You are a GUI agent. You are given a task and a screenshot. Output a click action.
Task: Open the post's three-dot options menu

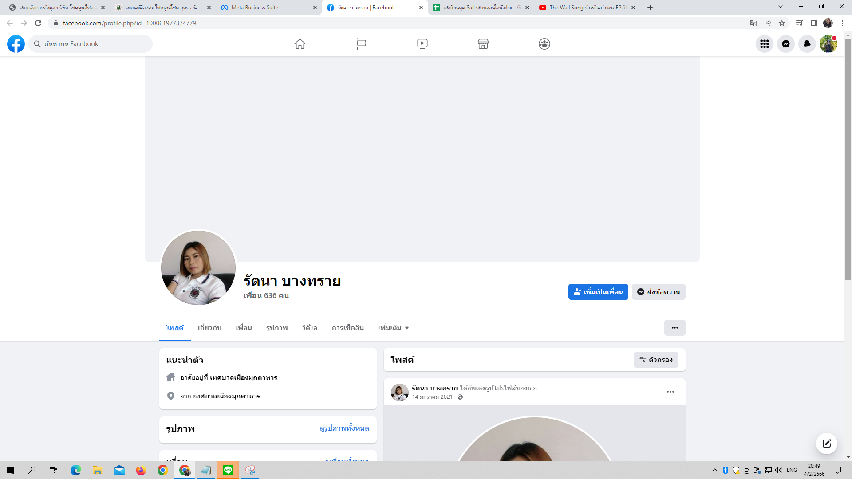[x=670, y=392]
